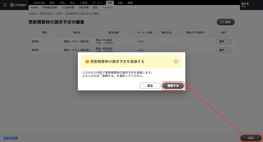Open the hamburger menu icon
This screenshot has height=142, width=263.
click(5, 5)
